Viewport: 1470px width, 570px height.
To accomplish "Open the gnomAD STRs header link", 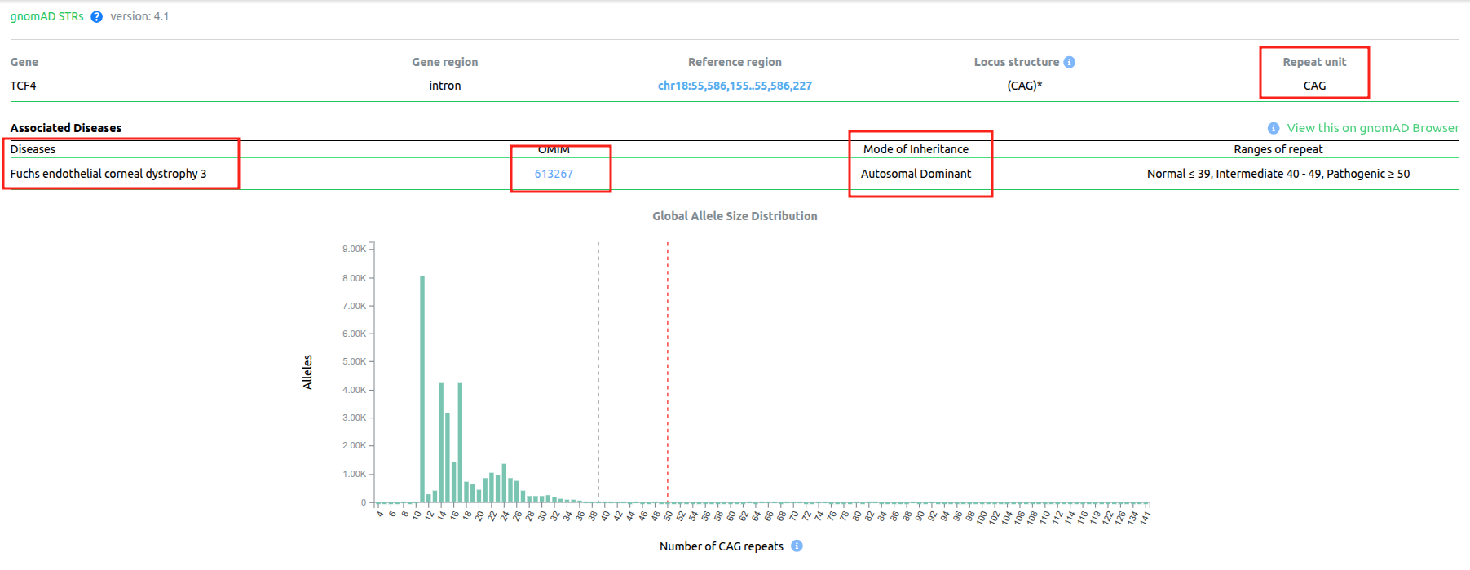I will tap(46, 16).
